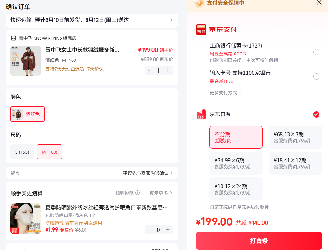This screenshot has height=250, width=328.
Task: Add one sunscreen mask with plus
Action: [168, 229]
